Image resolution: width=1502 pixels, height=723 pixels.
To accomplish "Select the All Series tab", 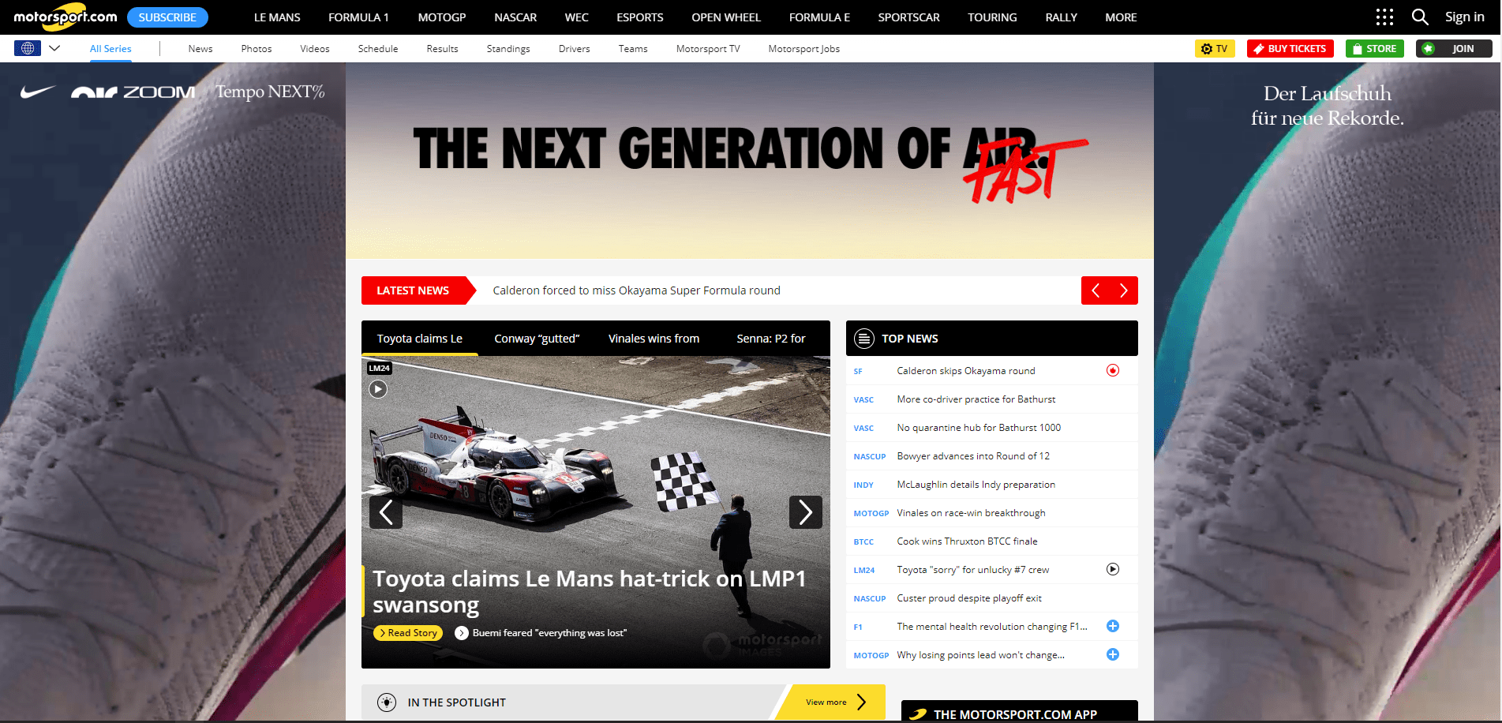I will [110, 49].
